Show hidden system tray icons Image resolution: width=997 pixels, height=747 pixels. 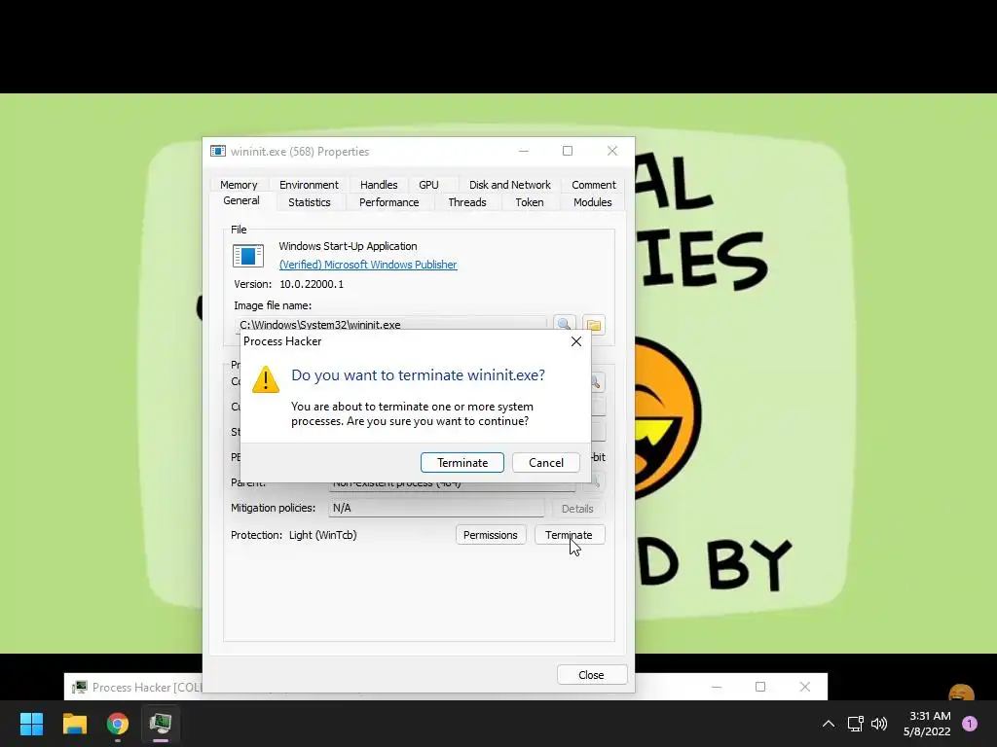coord(829,724)
